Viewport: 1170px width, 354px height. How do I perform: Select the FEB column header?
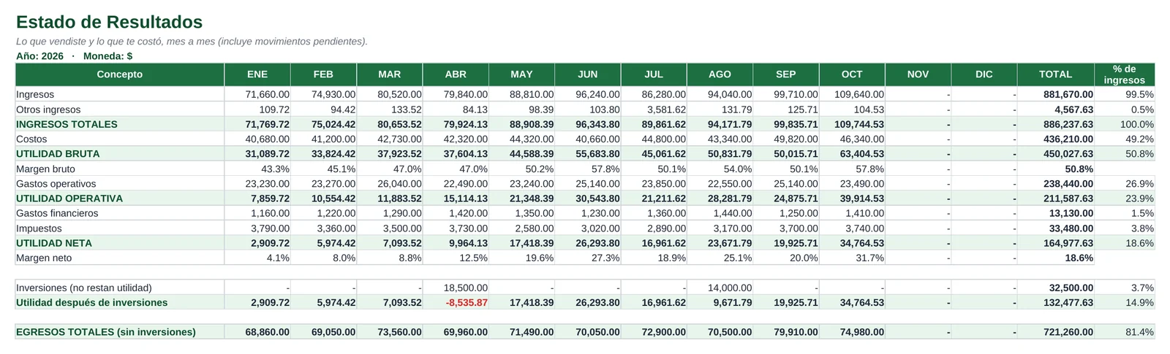click(x=323, y=74)
